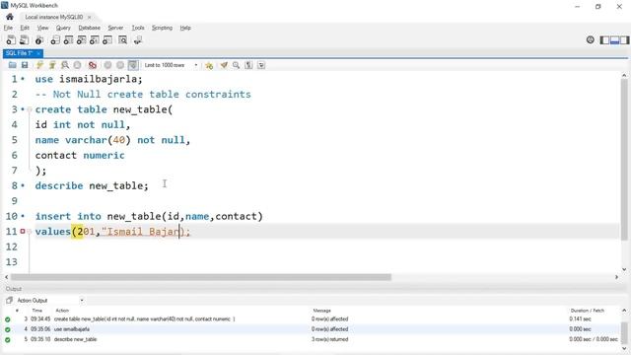
Task: Open the Edit menu
Action: click(x=25, y=28)
